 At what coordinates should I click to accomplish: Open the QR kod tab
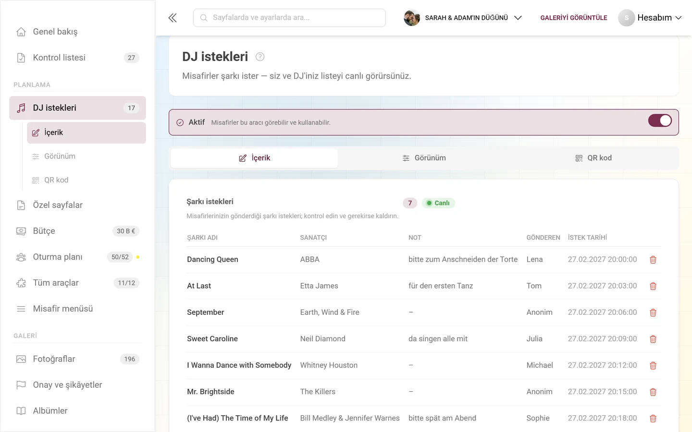[593, 158]
